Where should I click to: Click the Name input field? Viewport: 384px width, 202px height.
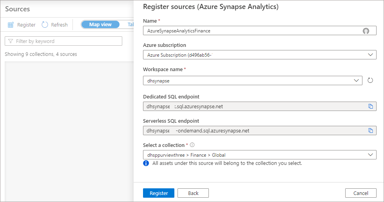pyautogui.click(x=259, y=30)
